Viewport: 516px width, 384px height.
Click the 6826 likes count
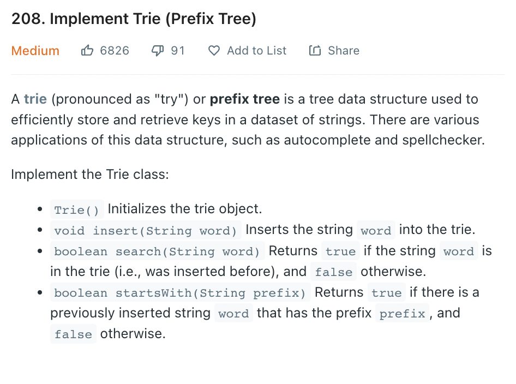(115, 50)
